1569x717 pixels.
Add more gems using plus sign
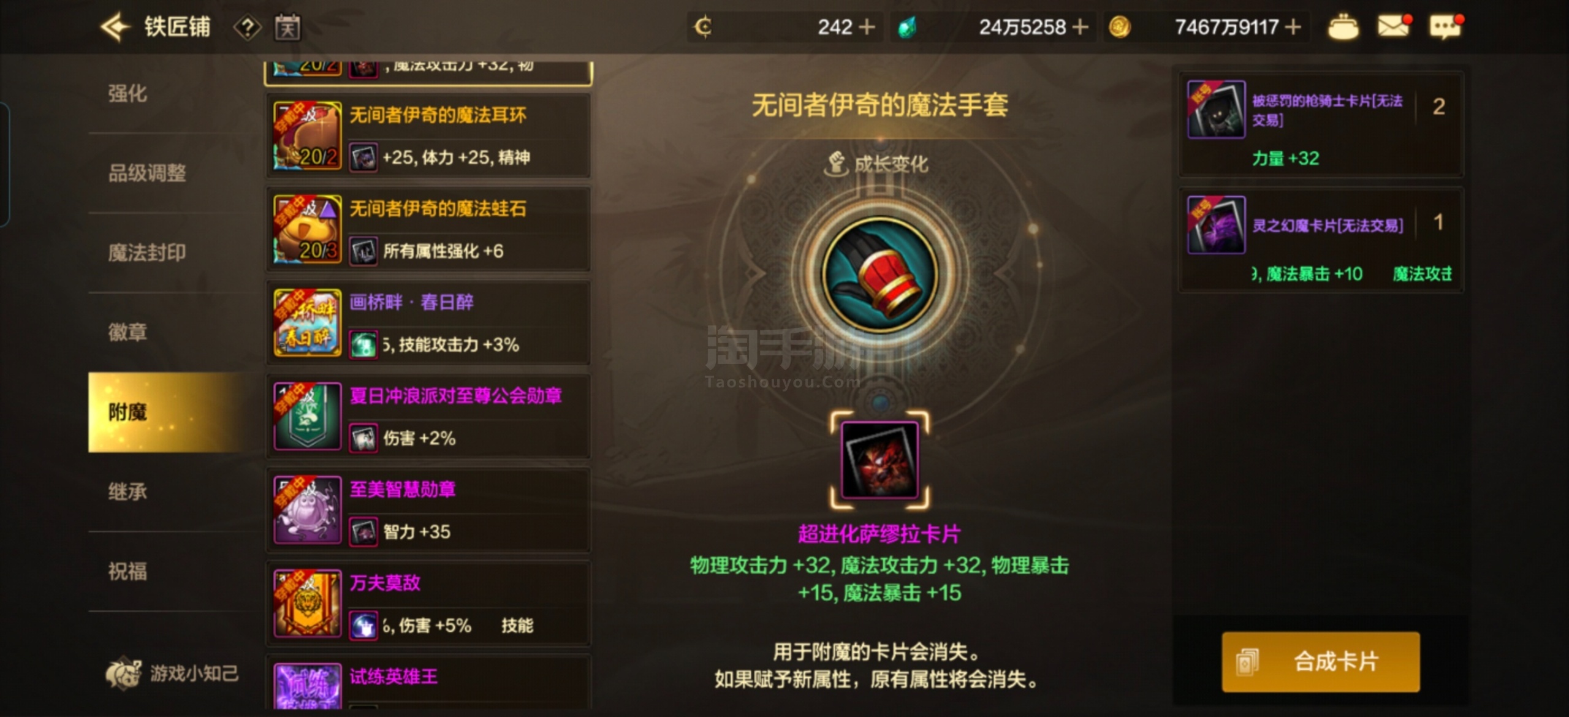coord(1081,27)
